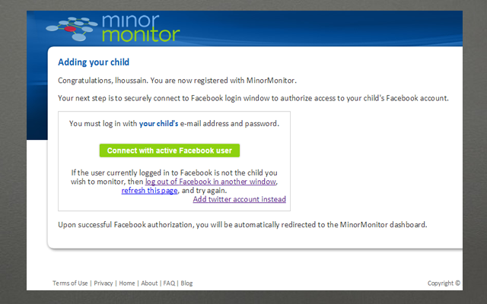Open 'log out of Facebook in another window' link

(211, 182)
